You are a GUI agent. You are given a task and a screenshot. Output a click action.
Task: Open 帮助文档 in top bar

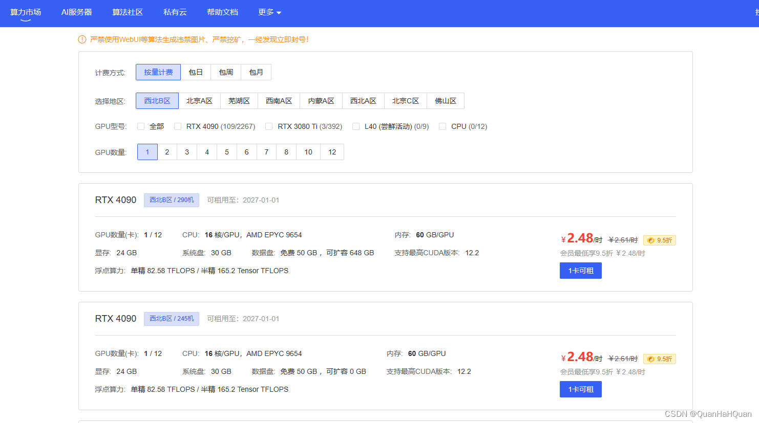click(222, 12)
